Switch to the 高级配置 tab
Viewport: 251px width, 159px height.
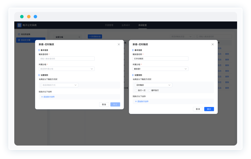[x=142, y=25]
